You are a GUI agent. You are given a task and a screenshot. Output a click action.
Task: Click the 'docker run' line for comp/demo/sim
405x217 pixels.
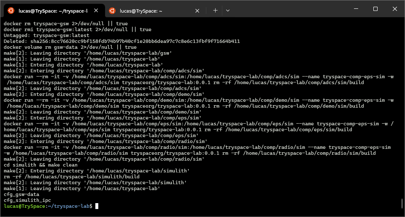(x=199, y=103)
